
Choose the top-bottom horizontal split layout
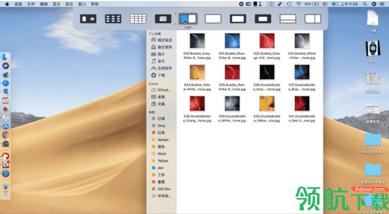(288, 19)
